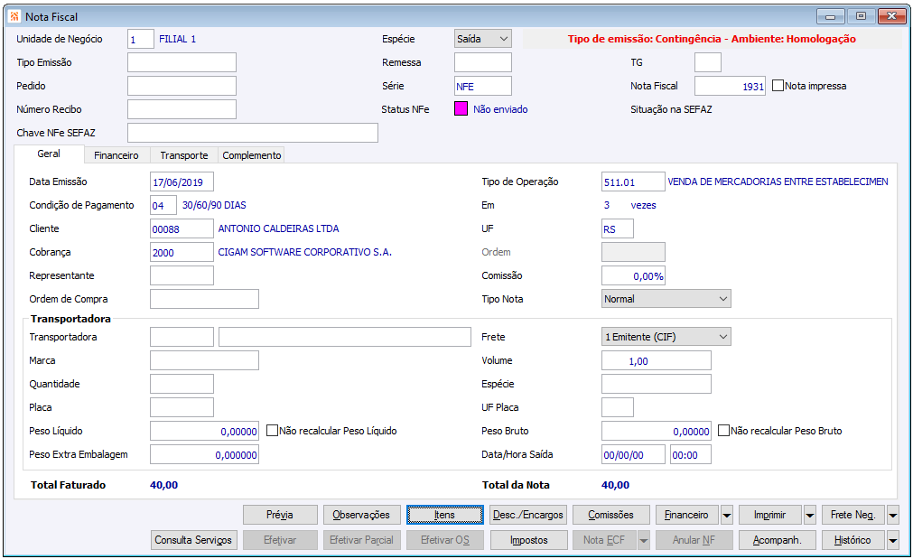Open the arrow menu beside Financeiro button

pyautogui.click(x=727, y=515)
